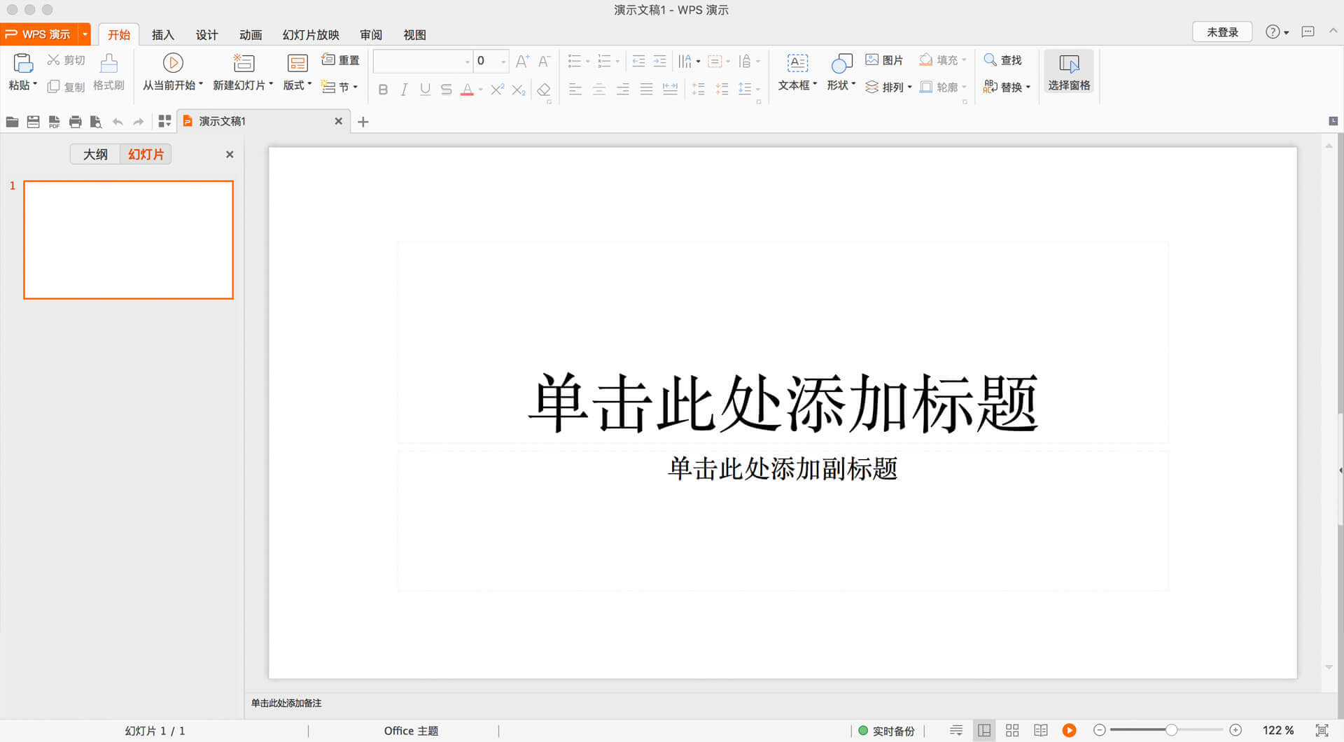The width and height of the screenshot is (1344, 742).
Task: Toggle subscript formatting
Action: (519, 90)
